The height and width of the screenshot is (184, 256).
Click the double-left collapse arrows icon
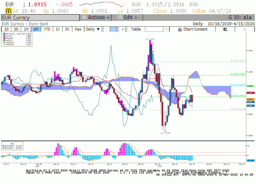(x=166, y=29)
